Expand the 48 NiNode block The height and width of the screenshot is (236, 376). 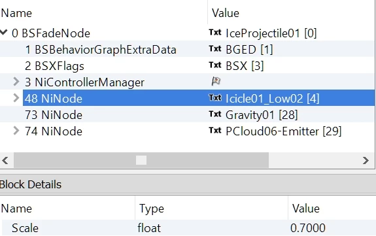[x=16, y=98]
